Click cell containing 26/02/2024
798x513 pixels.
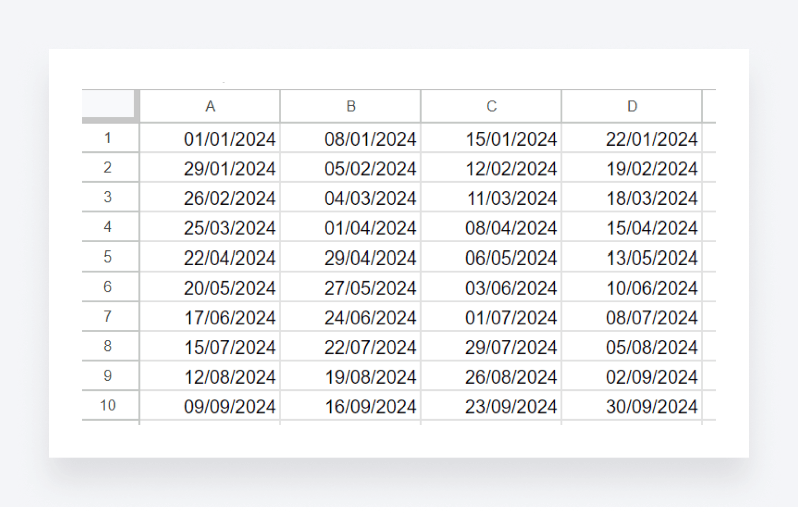[x=210, y=197]
